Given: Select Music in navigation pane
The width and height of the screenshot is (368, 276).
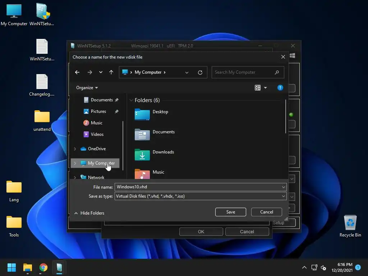Looking at the screenshot, I should [x=93, y=123].
